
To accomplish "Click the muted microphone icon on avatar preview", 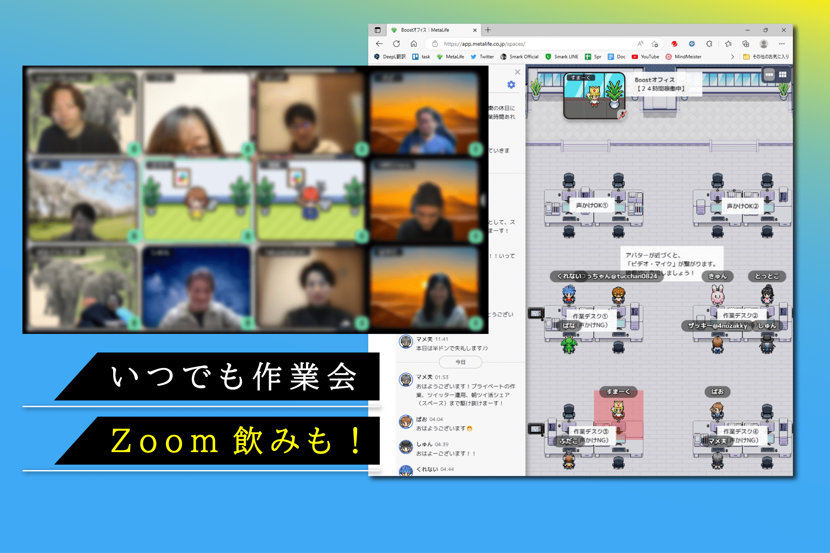I will point(623,114).
